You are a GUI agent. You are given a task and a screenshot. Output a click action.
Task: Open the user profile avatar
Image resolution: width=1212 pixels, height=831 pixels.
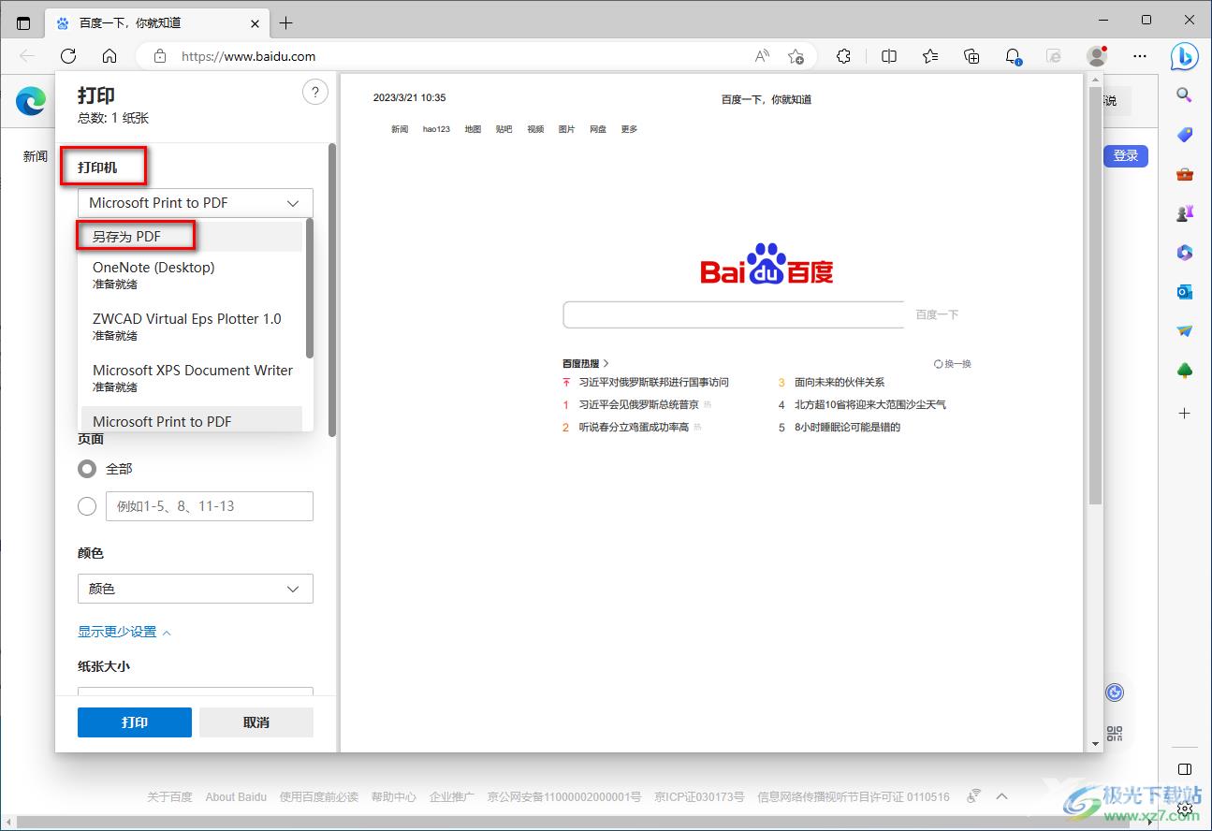pos(1097,56)
